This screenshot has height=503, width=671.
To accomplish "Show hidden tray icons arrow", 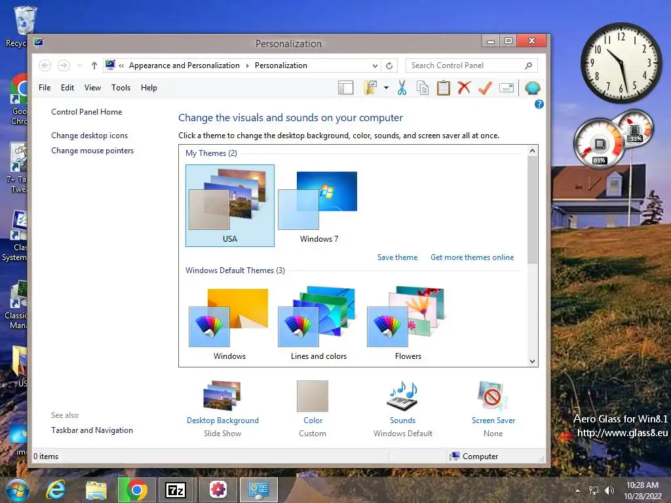I will 578,491.
